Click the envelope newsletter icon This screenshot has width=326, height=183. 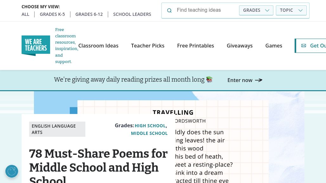point(303,46)
